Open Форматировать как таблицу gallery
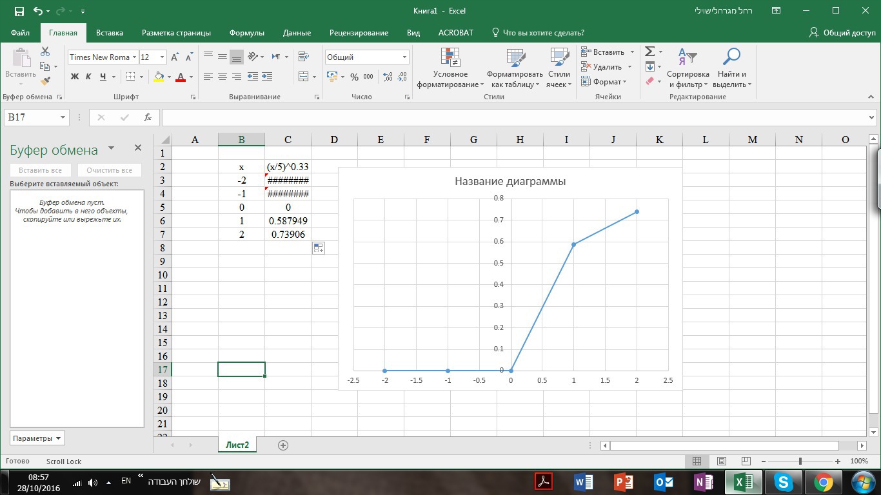The width and height of the screenshot is (881, 495). (515, 68)
